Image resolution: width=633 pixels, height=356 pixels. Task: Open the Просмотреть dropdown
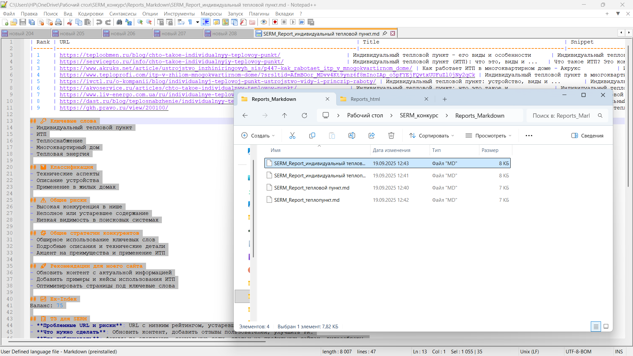coord(488,135)
